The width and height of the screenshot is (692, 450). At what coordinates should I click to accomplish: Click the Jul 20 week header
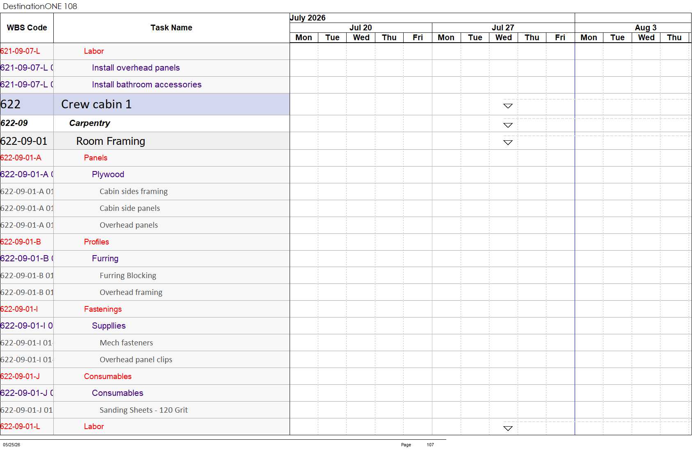[x=361, y=27]
